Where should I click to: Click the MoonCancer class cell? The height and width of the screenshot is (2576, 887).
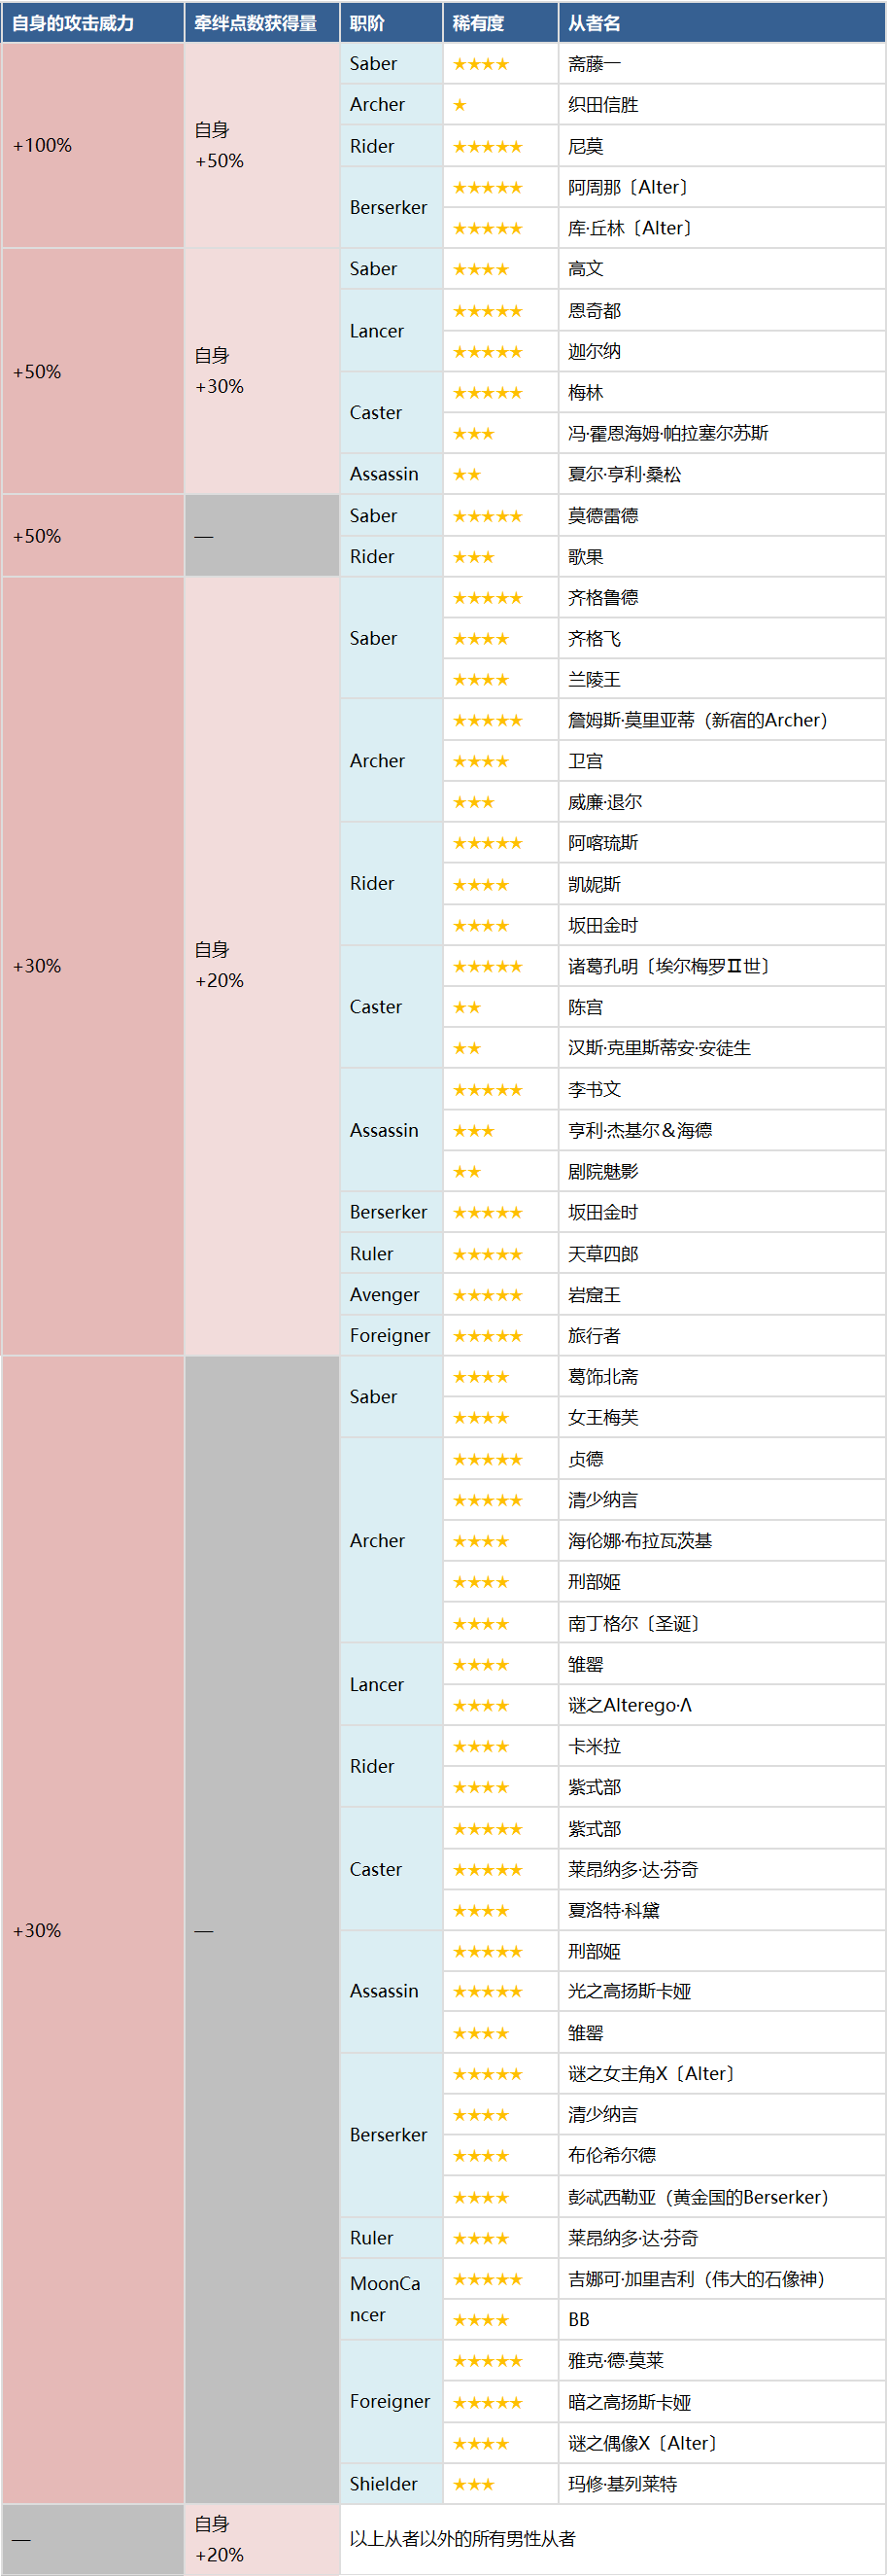(391, 2299)
